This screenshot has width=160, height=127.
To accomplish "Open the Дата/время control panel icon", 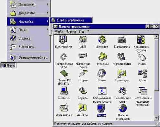I will click(x=63, y=40).
